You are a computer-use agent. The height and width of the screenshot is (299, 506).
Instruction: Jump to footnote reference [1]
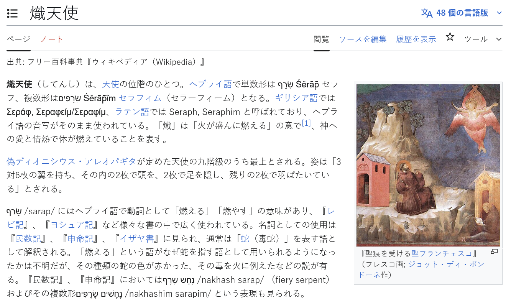(x=306, y=123)
